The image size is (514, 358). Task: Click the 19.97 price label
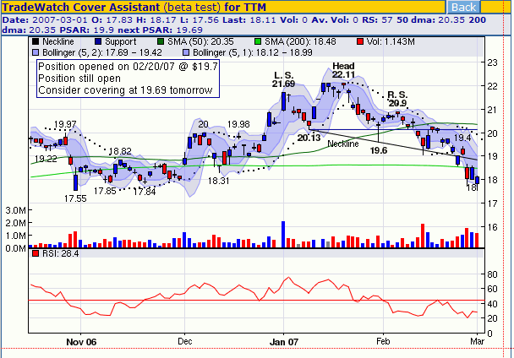[x=65, y=124]
